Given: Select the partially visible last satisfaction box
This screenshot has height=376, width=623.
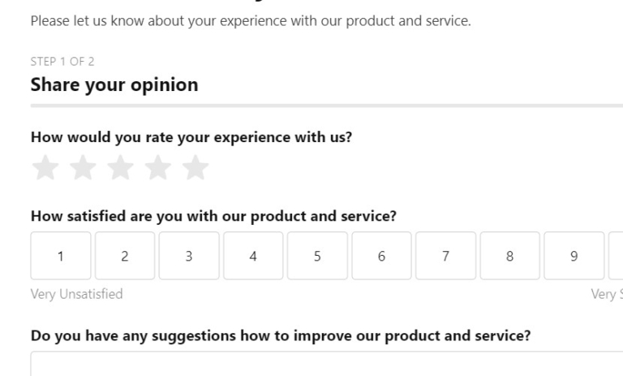Looking at the screenshot, I should click(616, 256).
